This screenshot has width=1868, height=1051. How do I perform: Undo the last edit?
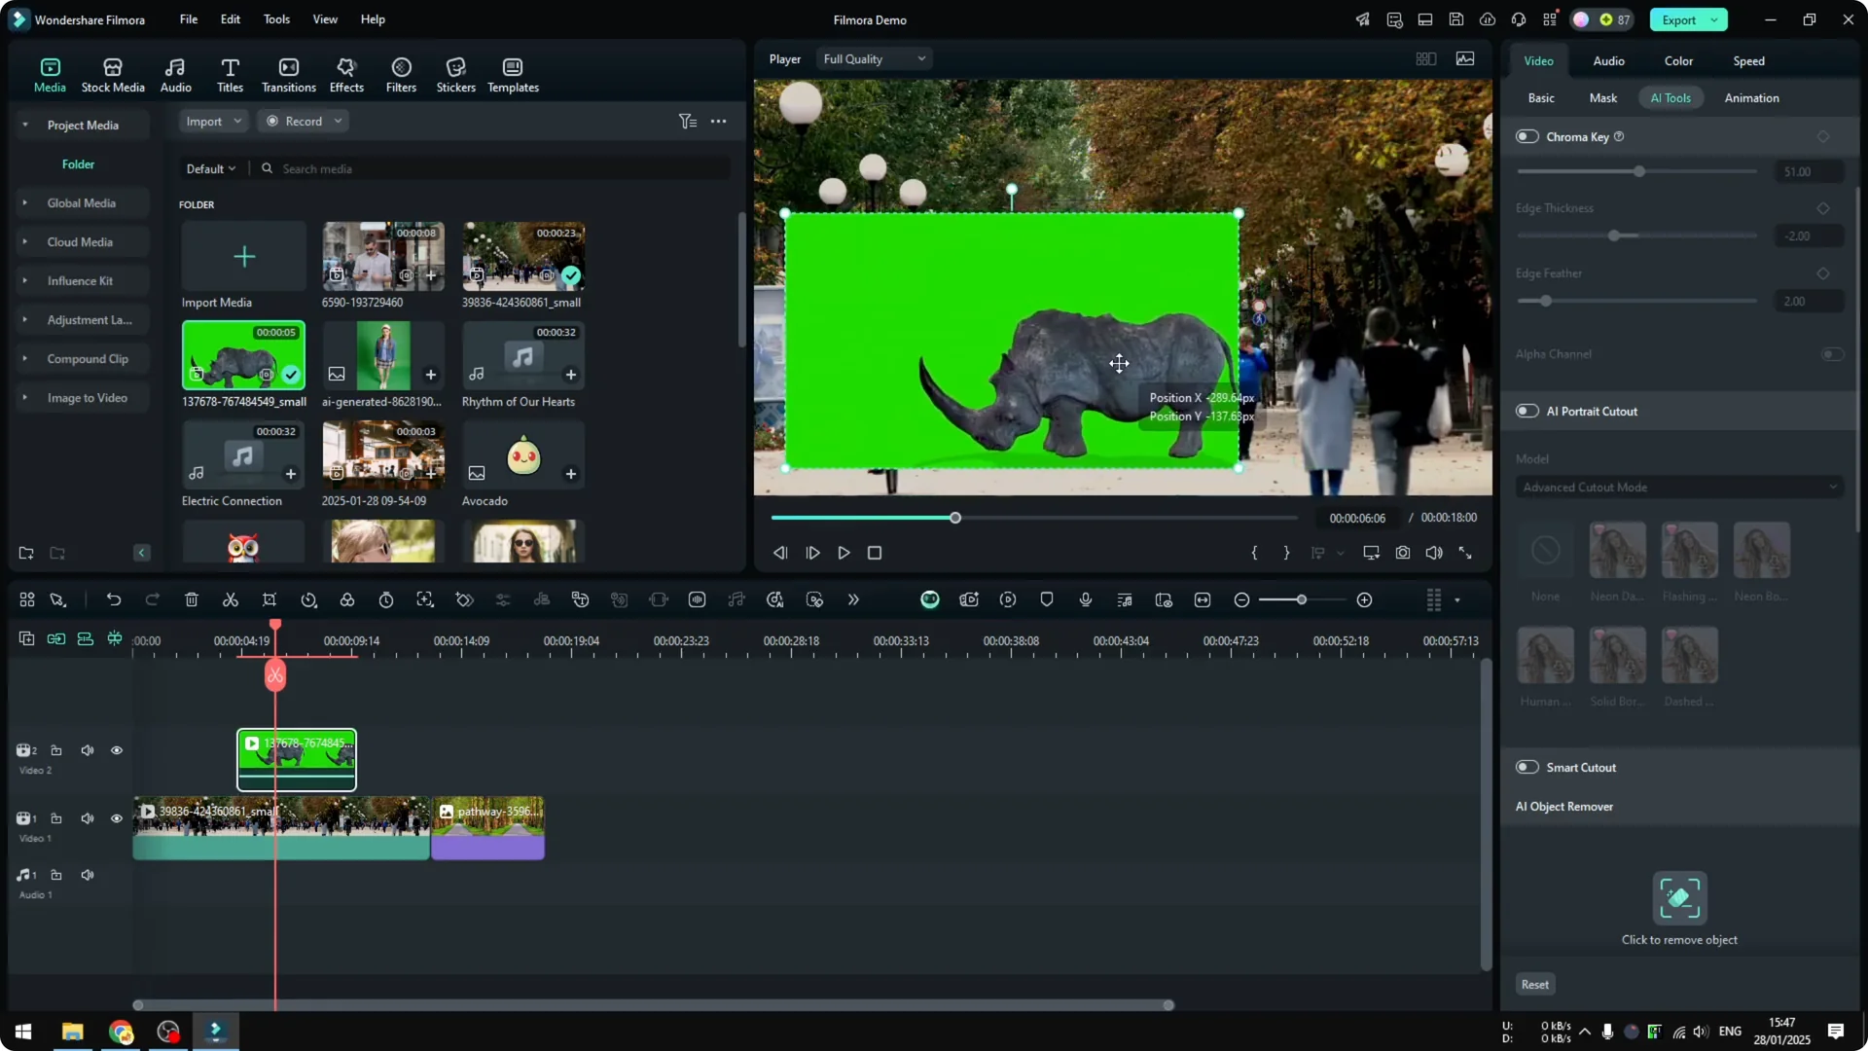pyautogui.click(x=114, y=599)
